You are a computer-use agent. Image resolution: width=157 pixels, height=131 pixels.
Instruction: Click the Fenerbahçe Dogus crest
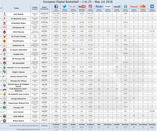click(x=5, y=23)
